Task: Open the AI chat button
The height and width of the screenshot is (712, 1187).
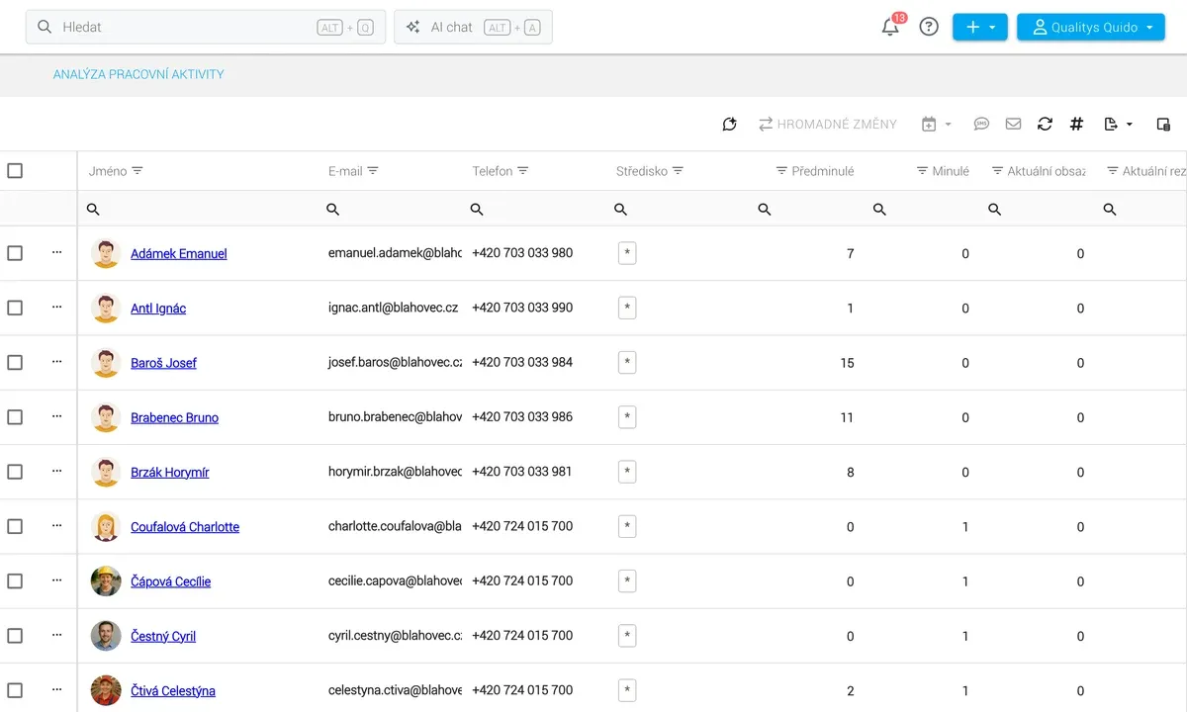Action: (473, 27)
